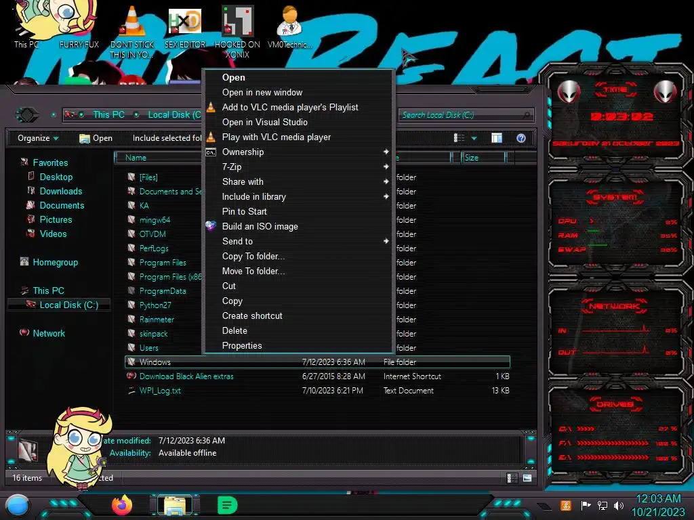Click the Python27 folder icon

[131, 305]
